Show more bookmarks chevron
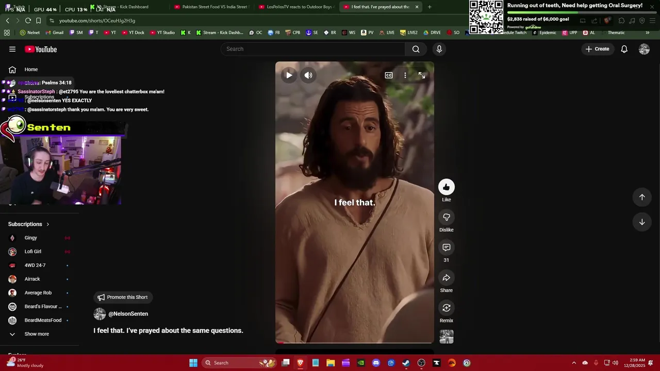The image size is (660, 371). [x=647, y=32]
